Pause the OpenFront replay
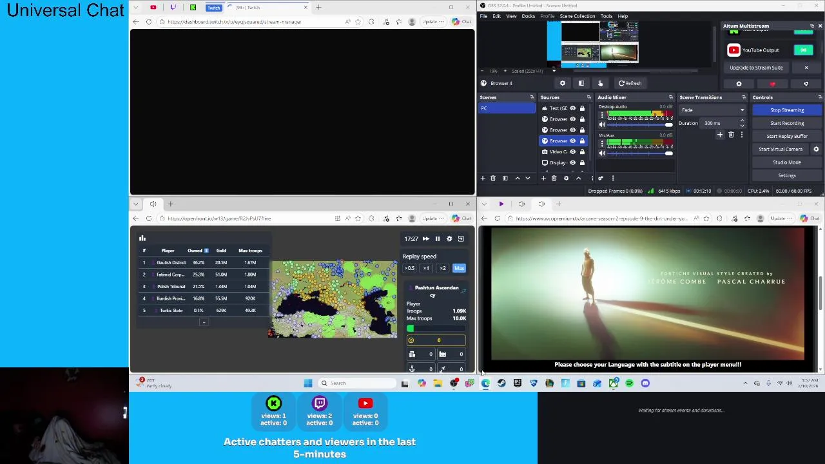The image size is (825, 464). tap(438, 239)
